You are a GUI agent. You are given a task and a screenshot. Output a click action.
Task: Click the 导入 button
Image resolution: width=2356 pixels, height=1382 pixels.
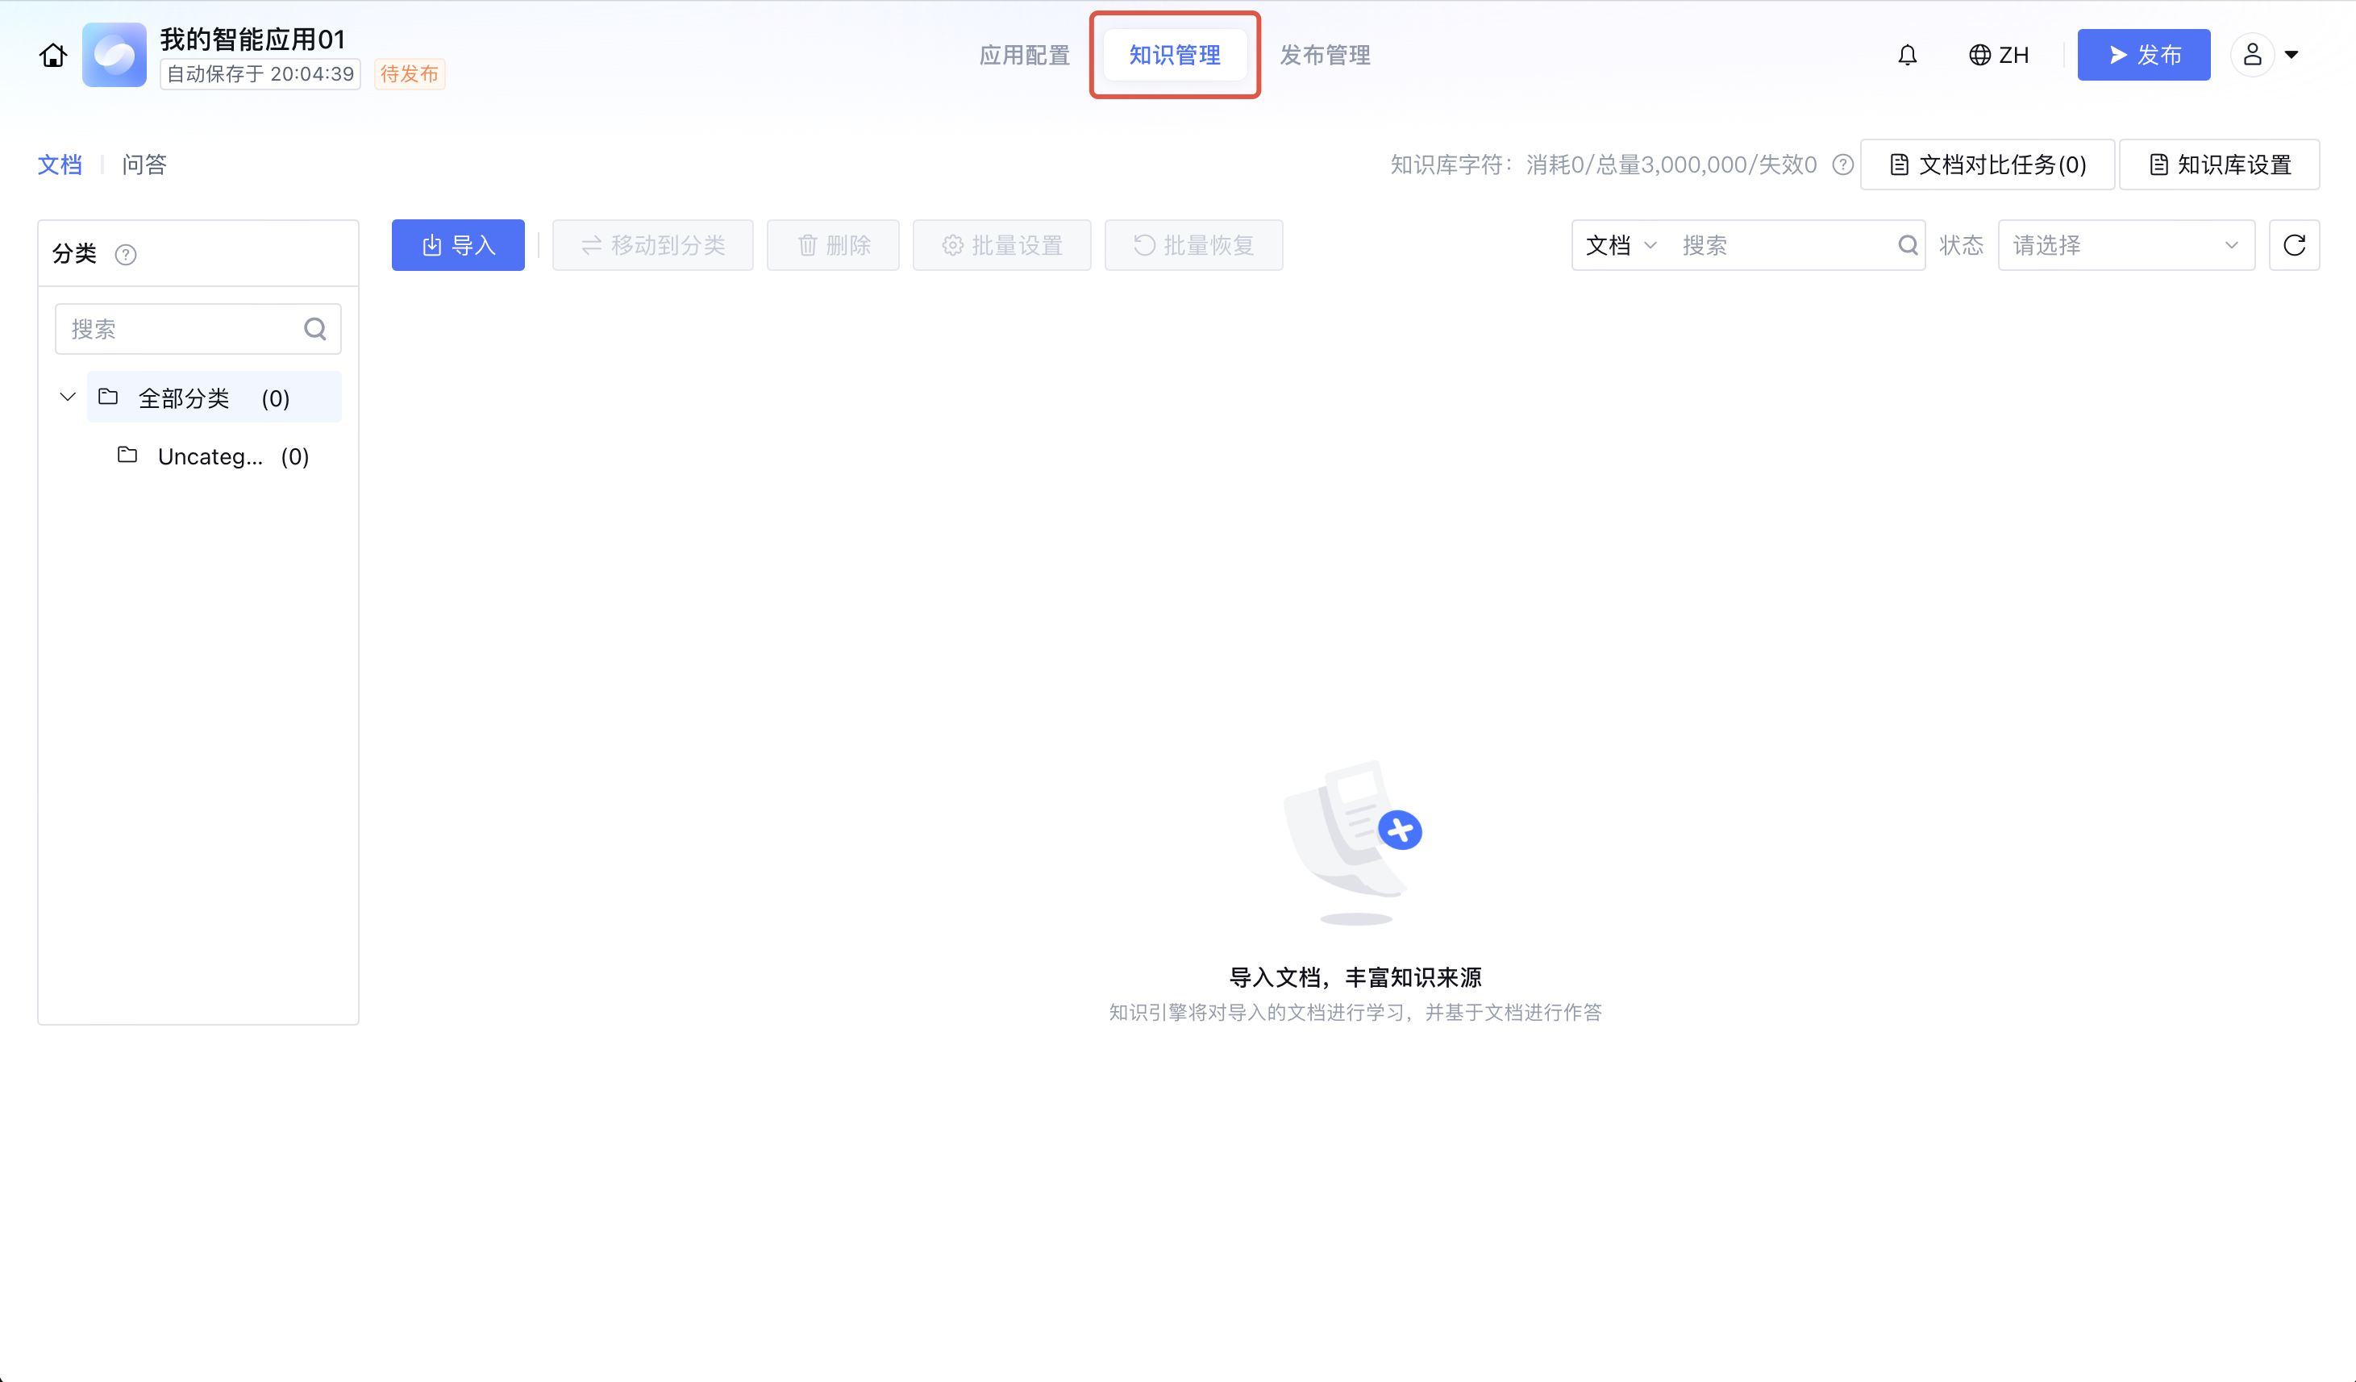[x=457, y=245]
